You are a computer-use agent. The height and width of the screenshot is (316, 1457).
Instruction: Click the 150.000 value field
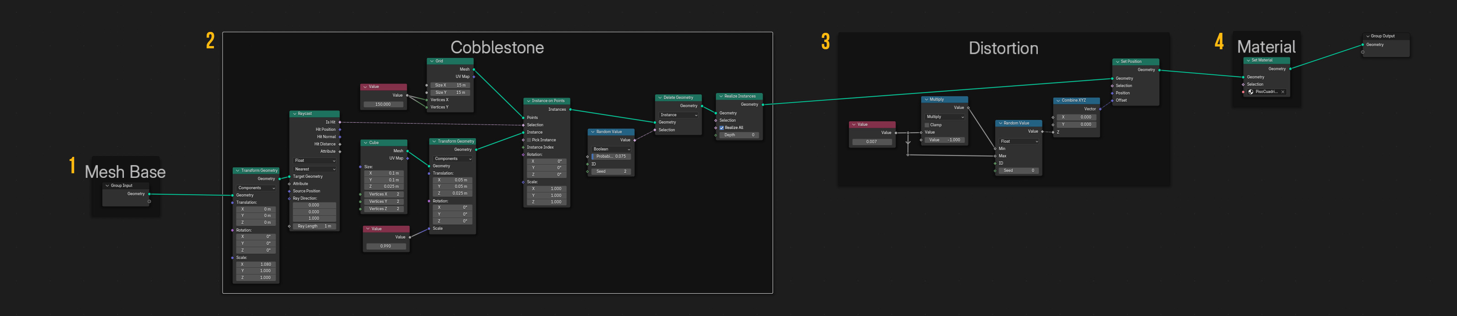tap(383, 104)
